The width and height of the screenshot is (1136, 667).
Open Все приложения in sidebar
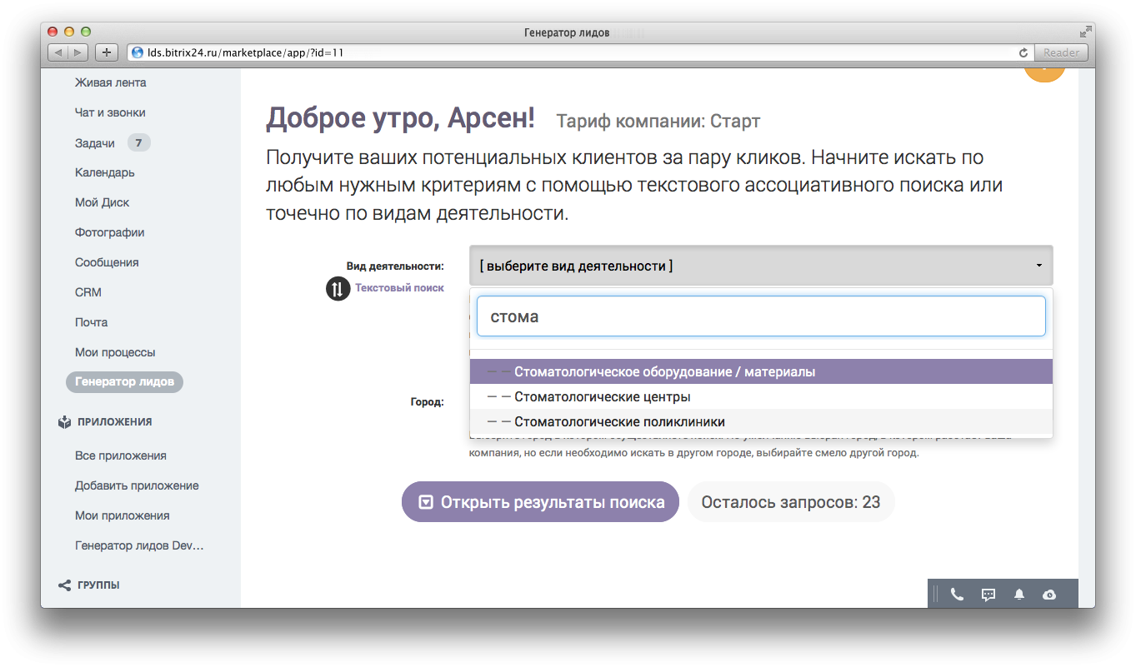click(x=121, y=455)
